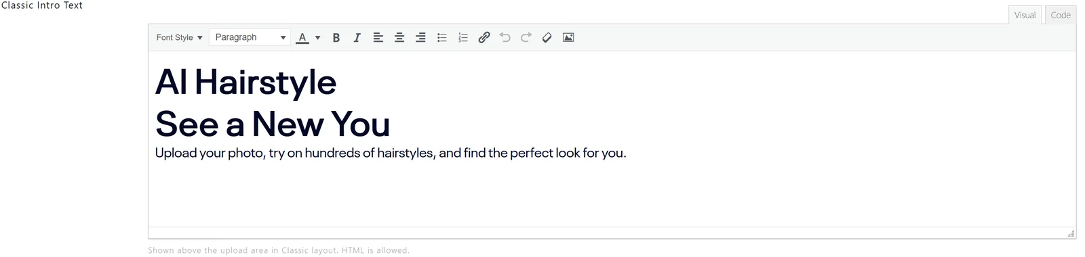Click the 'Upload your photo' paragraph text
This screenshot has width=1085, height=257.
tap(391, 153)
